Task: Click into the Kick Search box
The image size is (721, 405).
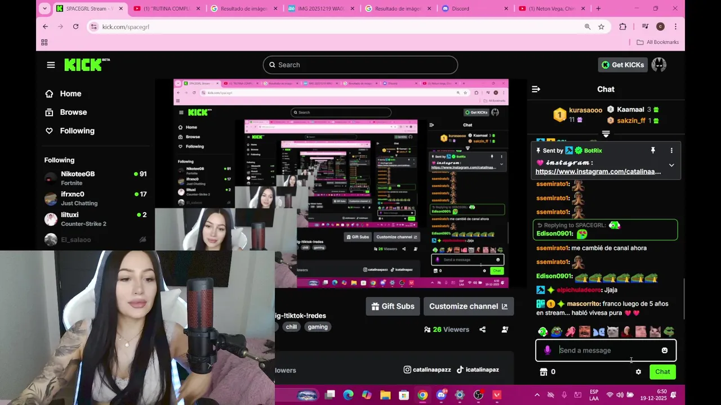Action: pos(360,65)
